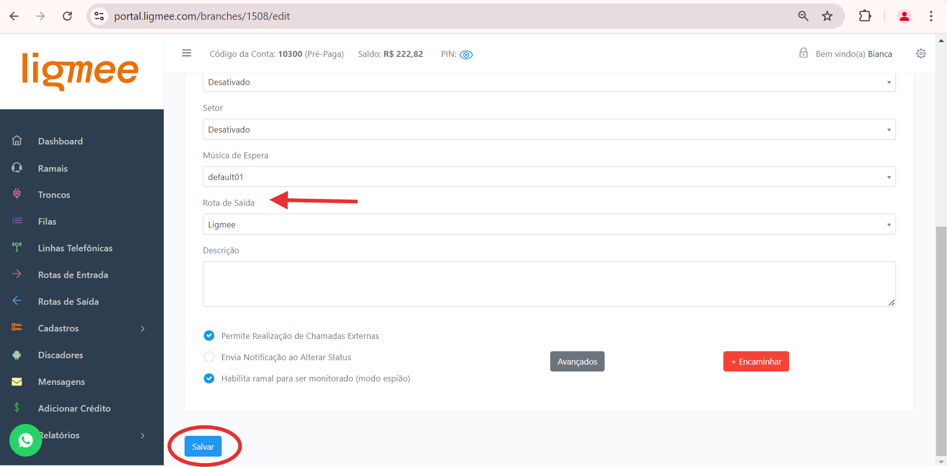This screenshot has width=947, height=467.
Task: Go to Ramais in the sidebar
Action: 53,169
